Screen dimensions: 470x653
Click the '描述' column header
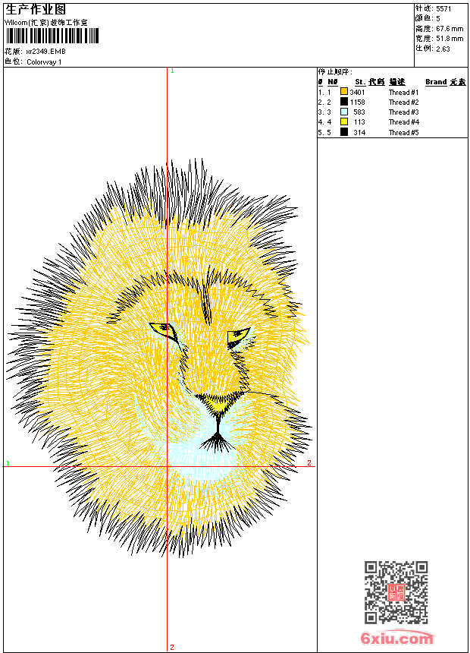(x=397, y=82)
